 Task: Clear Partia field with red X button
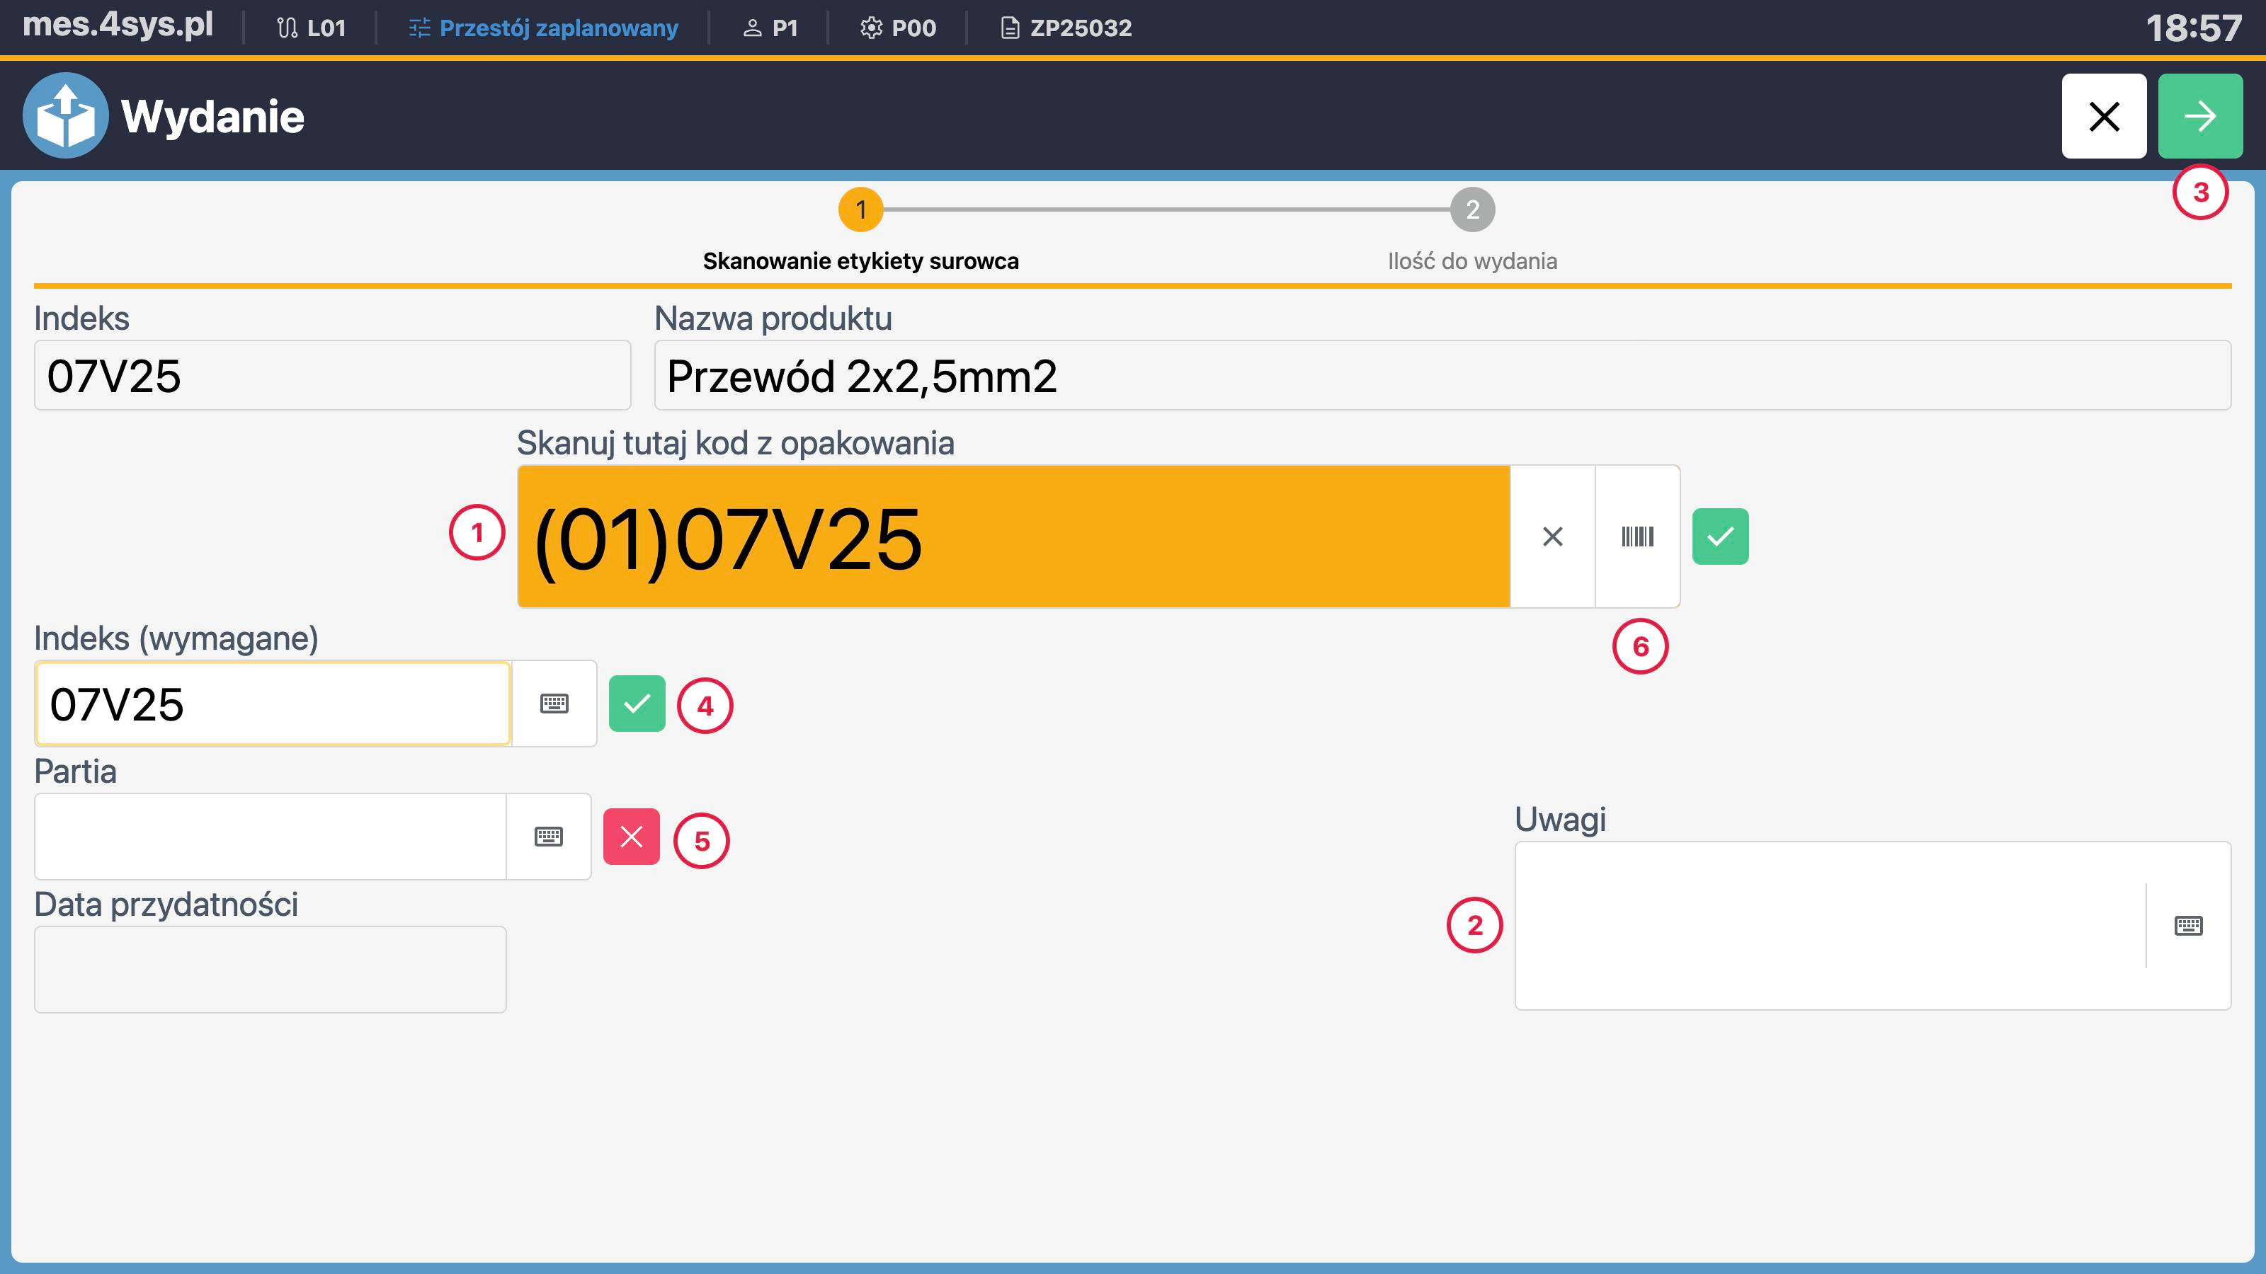tap(631, 836)
